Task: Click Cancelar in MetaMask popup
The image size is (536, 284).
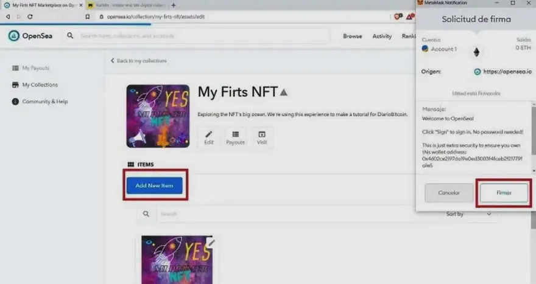Action: pos(449,193)
